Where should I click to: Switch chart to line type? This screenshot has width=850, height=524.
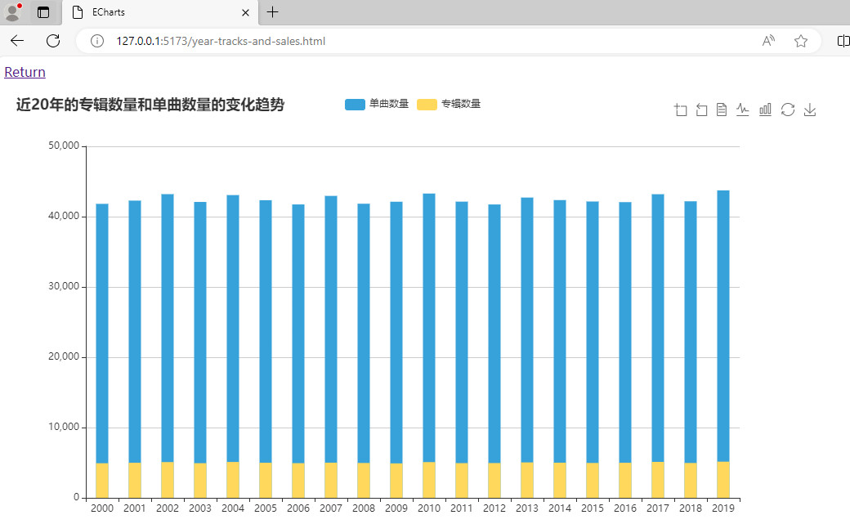(743, 110)
